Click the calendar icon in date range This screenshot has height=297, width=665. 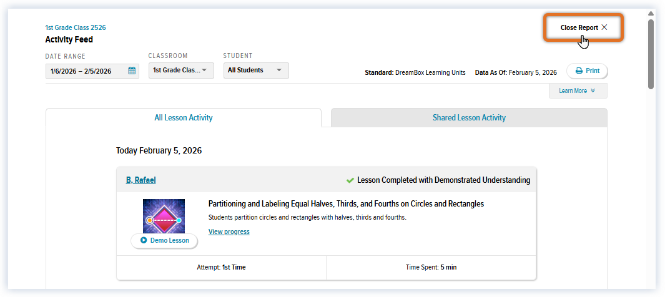click(132, 71)
